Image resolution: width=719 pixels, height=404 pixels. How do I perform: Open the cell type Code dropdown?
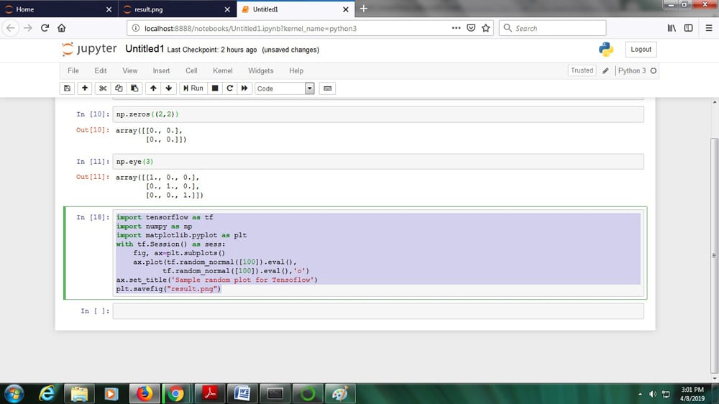[x=285, y=88]
